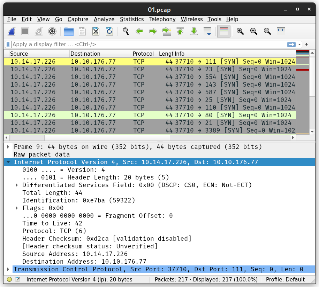Toggle auto-scroll during live capture

[207, 32]
